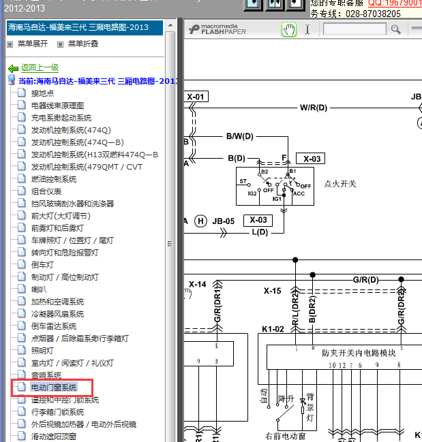Click the blue header 海南马自达-福美来三代 三厢电路图-2013
422x442 pixels.
point(85,27)
